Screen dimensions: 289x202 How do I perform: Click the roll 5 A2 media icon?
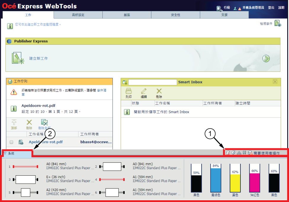point(25,193)
